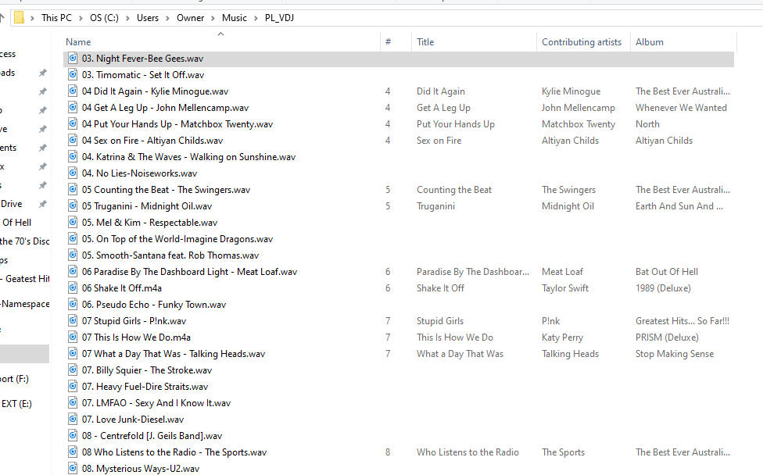
Task: Select file 08 Who Listens to the Radio - The Sports.wav
Action: pyautogui.click(x=174, y=452)
